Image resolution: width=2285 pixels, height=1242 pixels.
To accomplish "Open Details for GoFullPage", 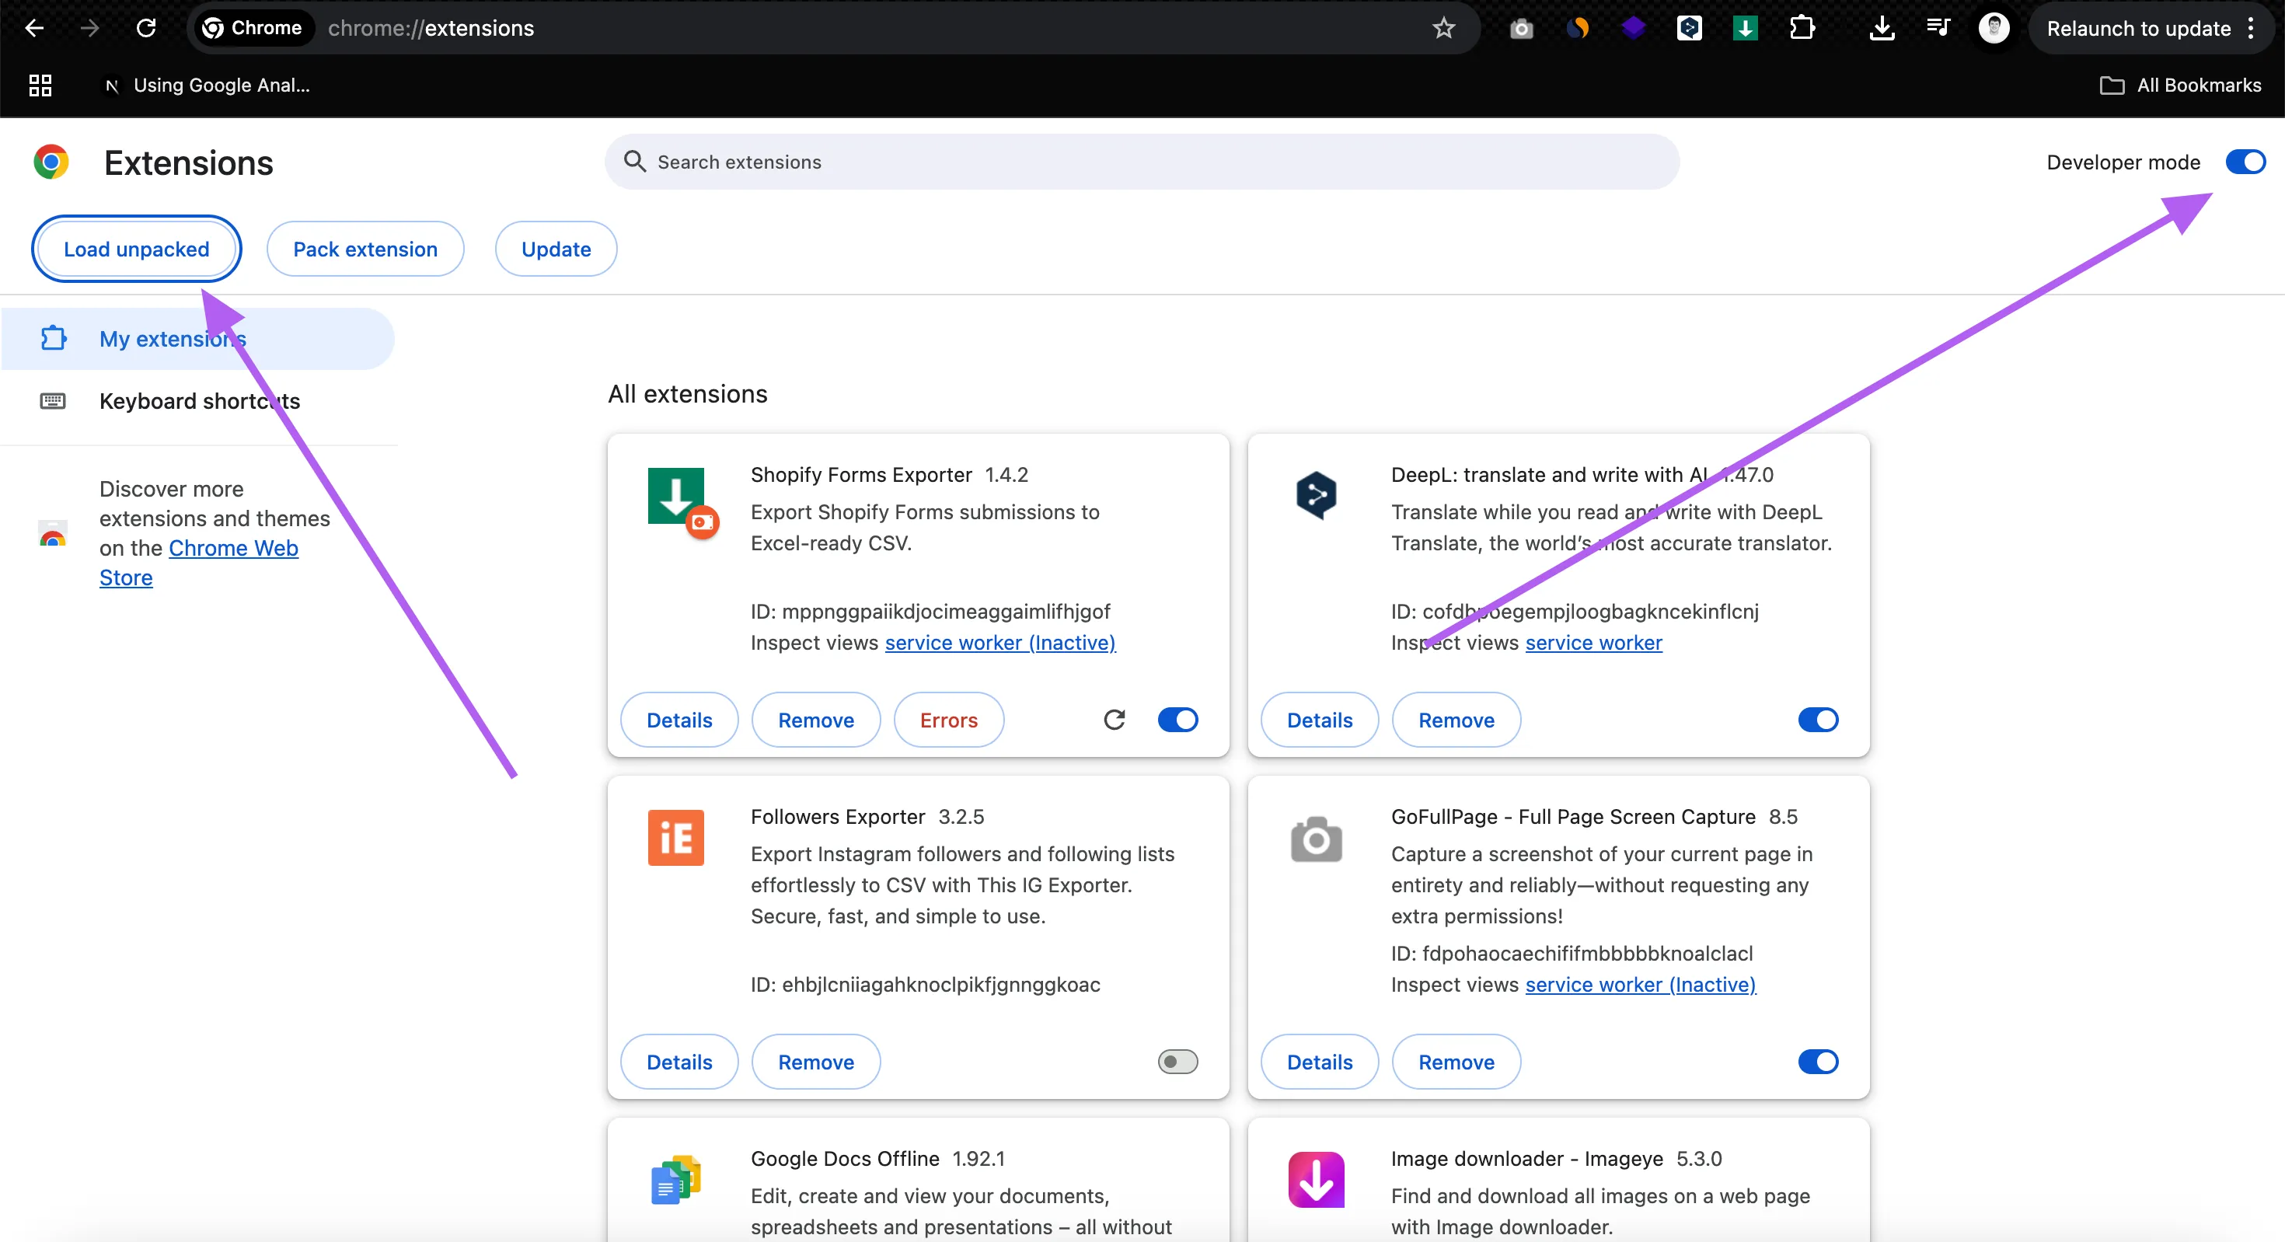I will 1320,1062.
